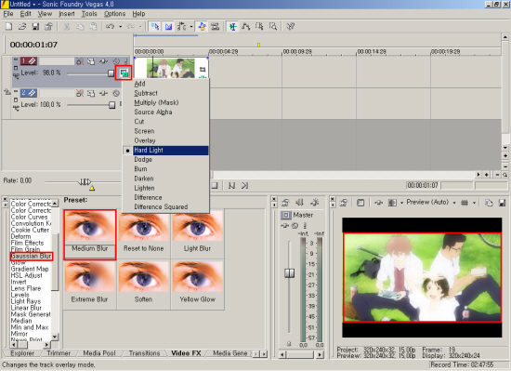
Task: Open a project with the folder icon
Action: pyautogui.click(x=22, y=26)
